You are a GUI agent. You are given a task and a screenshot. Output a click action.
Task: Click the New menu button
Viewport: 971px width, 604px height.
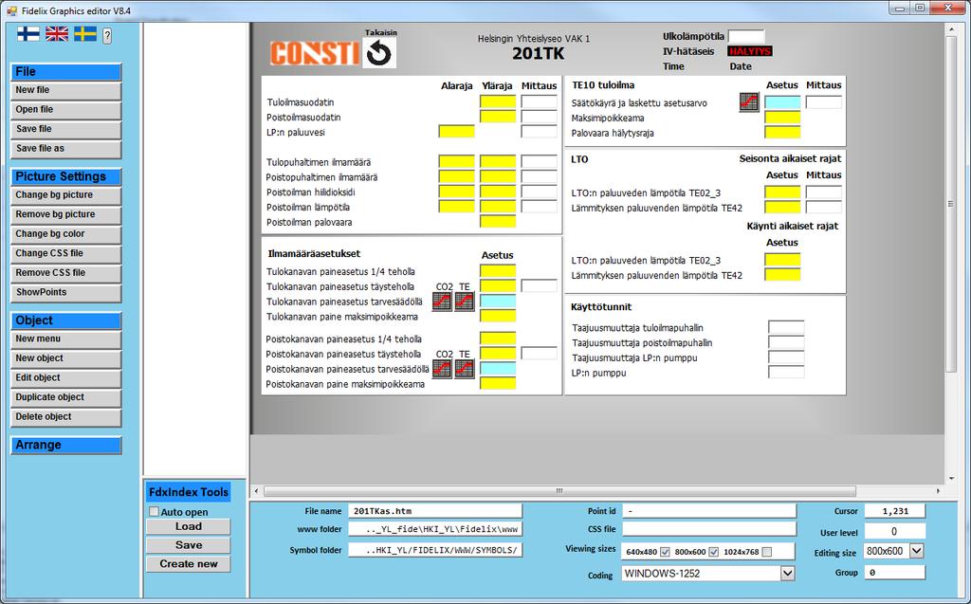[65, 339]
